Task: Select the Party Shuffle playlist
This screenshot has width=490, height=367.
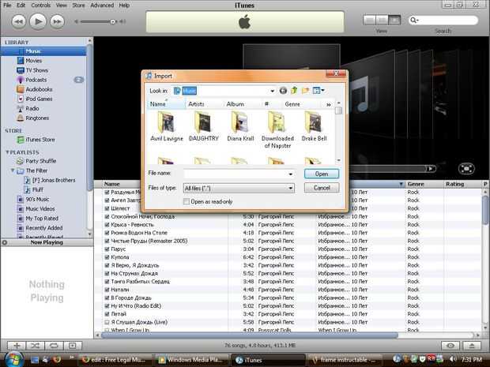Action: 40,161
